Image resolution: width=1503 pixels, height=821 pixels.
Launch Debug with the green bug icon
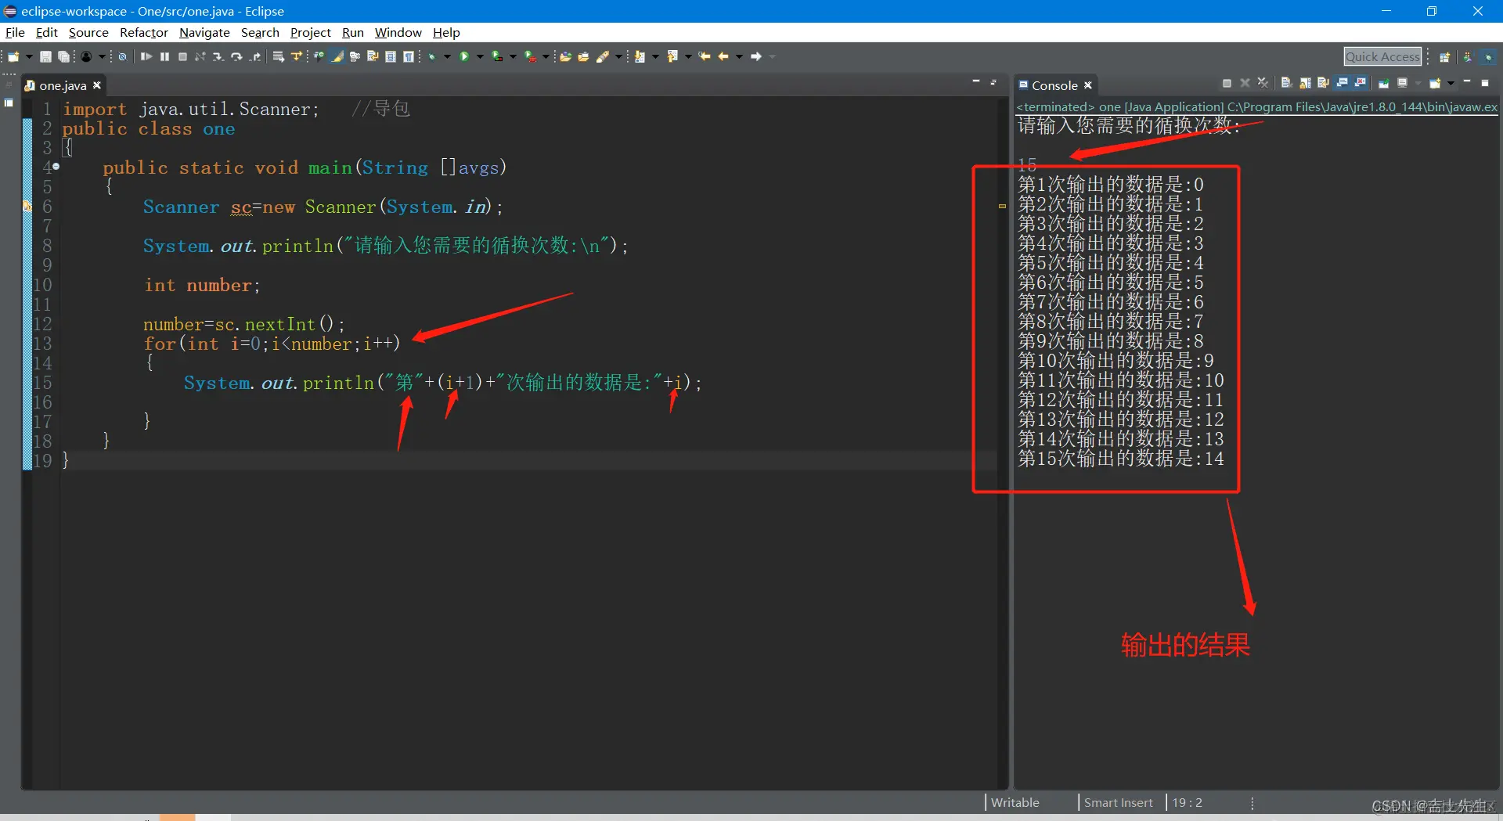pyautogui.click(x=432, y=56)
